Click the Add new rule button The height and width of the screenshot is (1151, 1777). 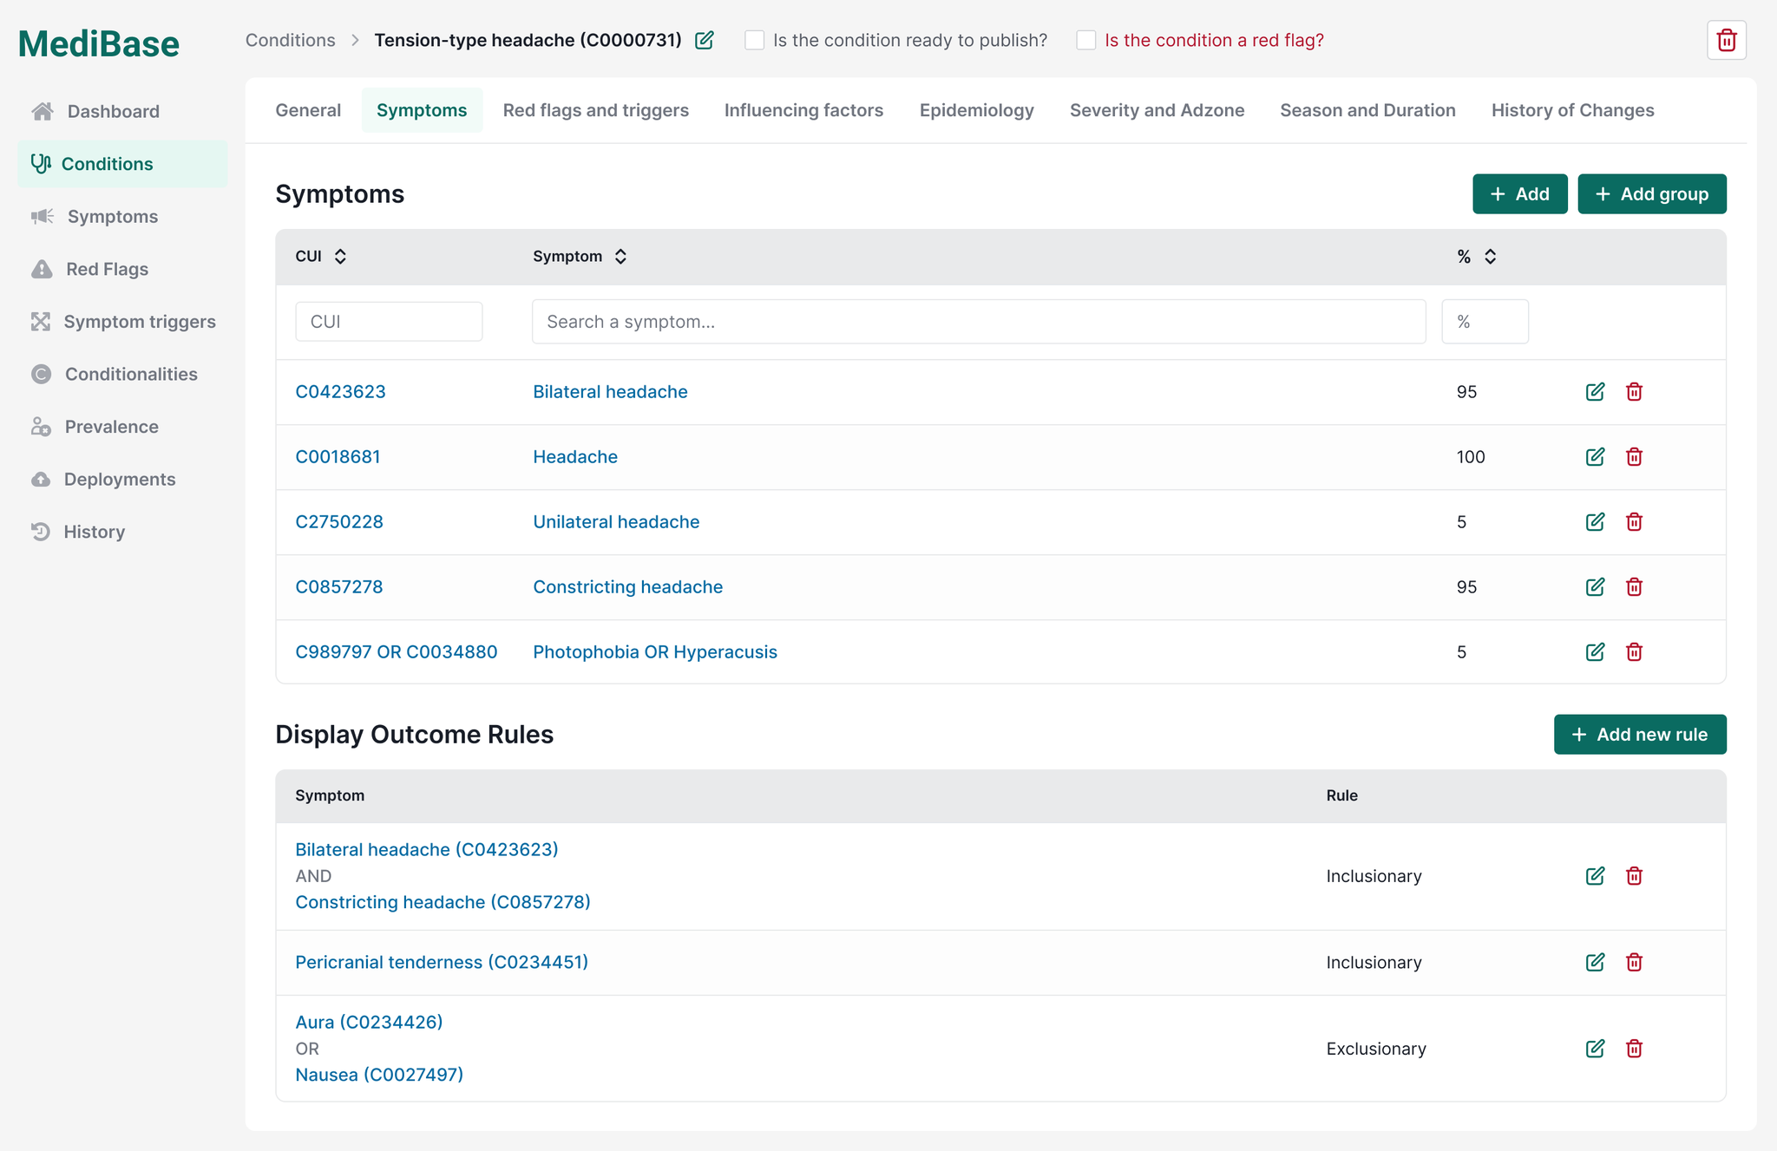click(1640, 734)
